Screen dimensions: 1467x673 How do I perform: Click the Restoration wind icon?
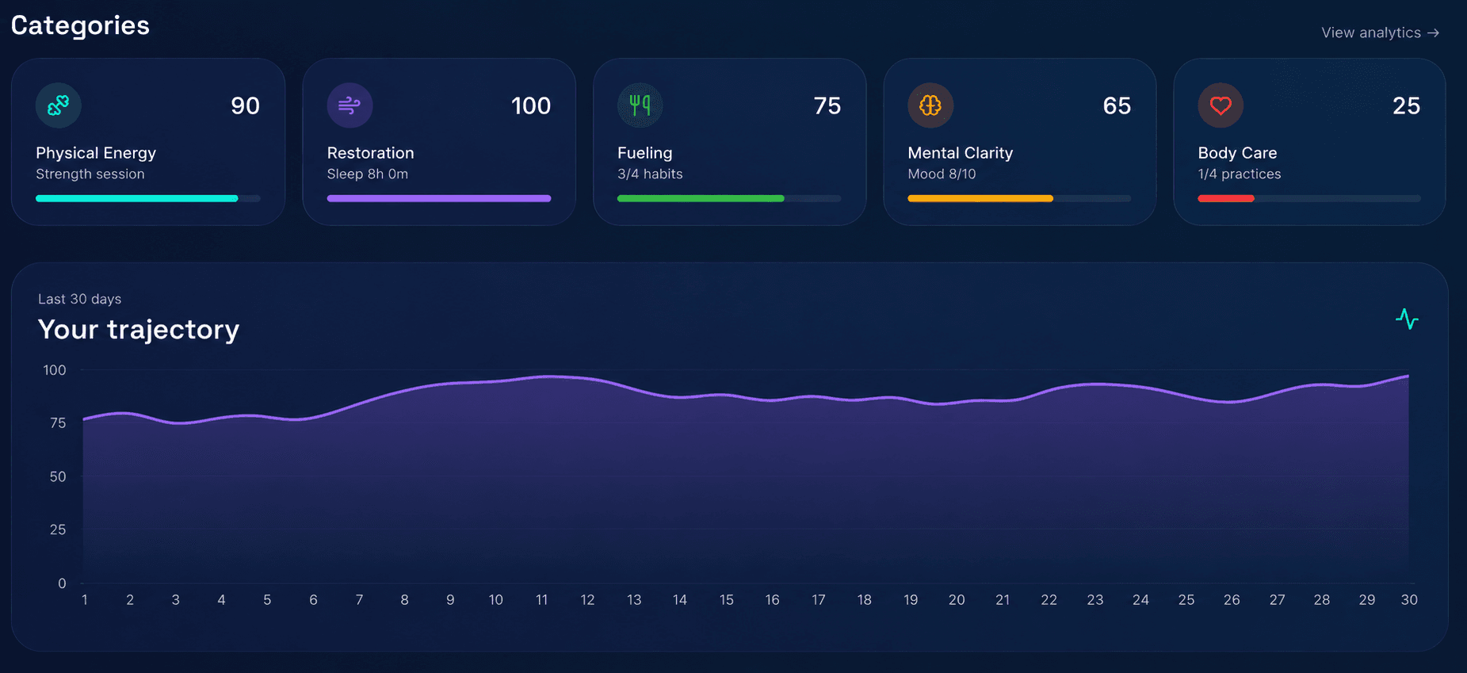(x=350, y=105)
